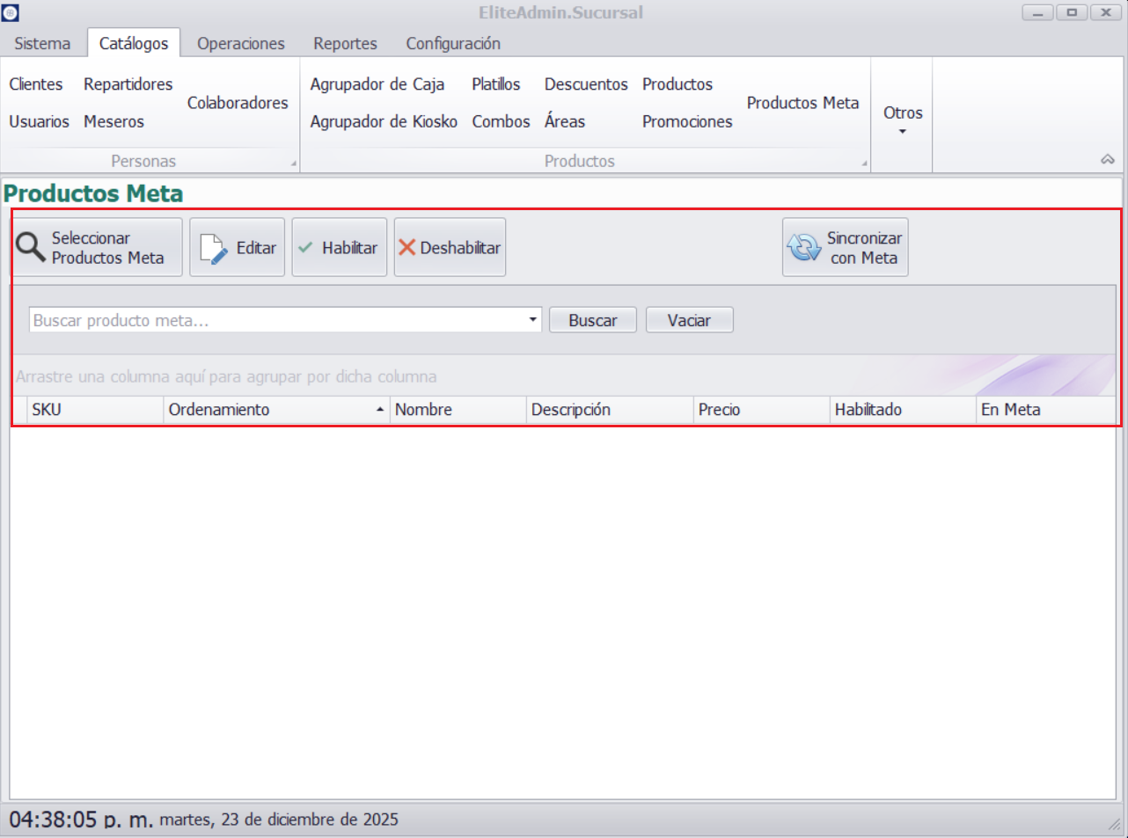Image resolution: width=1128 pixels, height=838 pixels.
Task: Expand the Otros dropdown menu
Action: [903, 120]
